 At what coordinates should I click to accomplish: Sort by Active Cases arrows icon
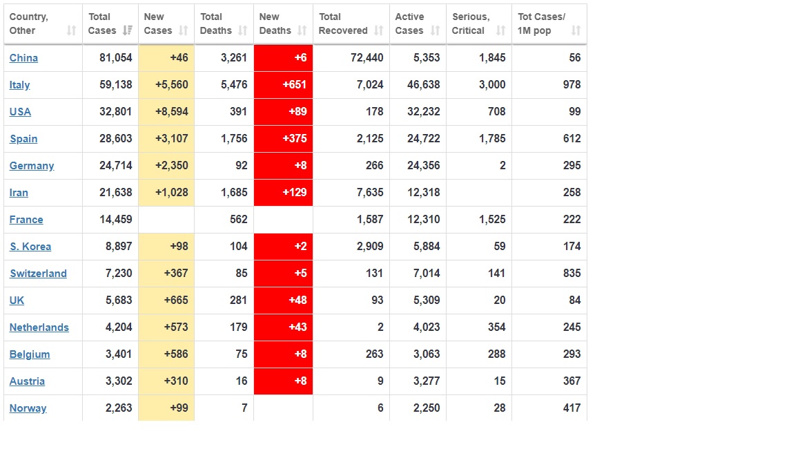[x=436, y=31]
